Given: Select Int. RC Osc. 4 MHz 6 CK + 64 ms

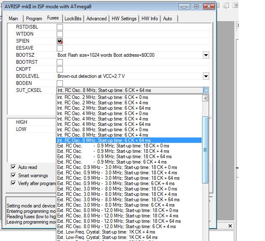Looking at the screenshot, I should tap(129, 124).
